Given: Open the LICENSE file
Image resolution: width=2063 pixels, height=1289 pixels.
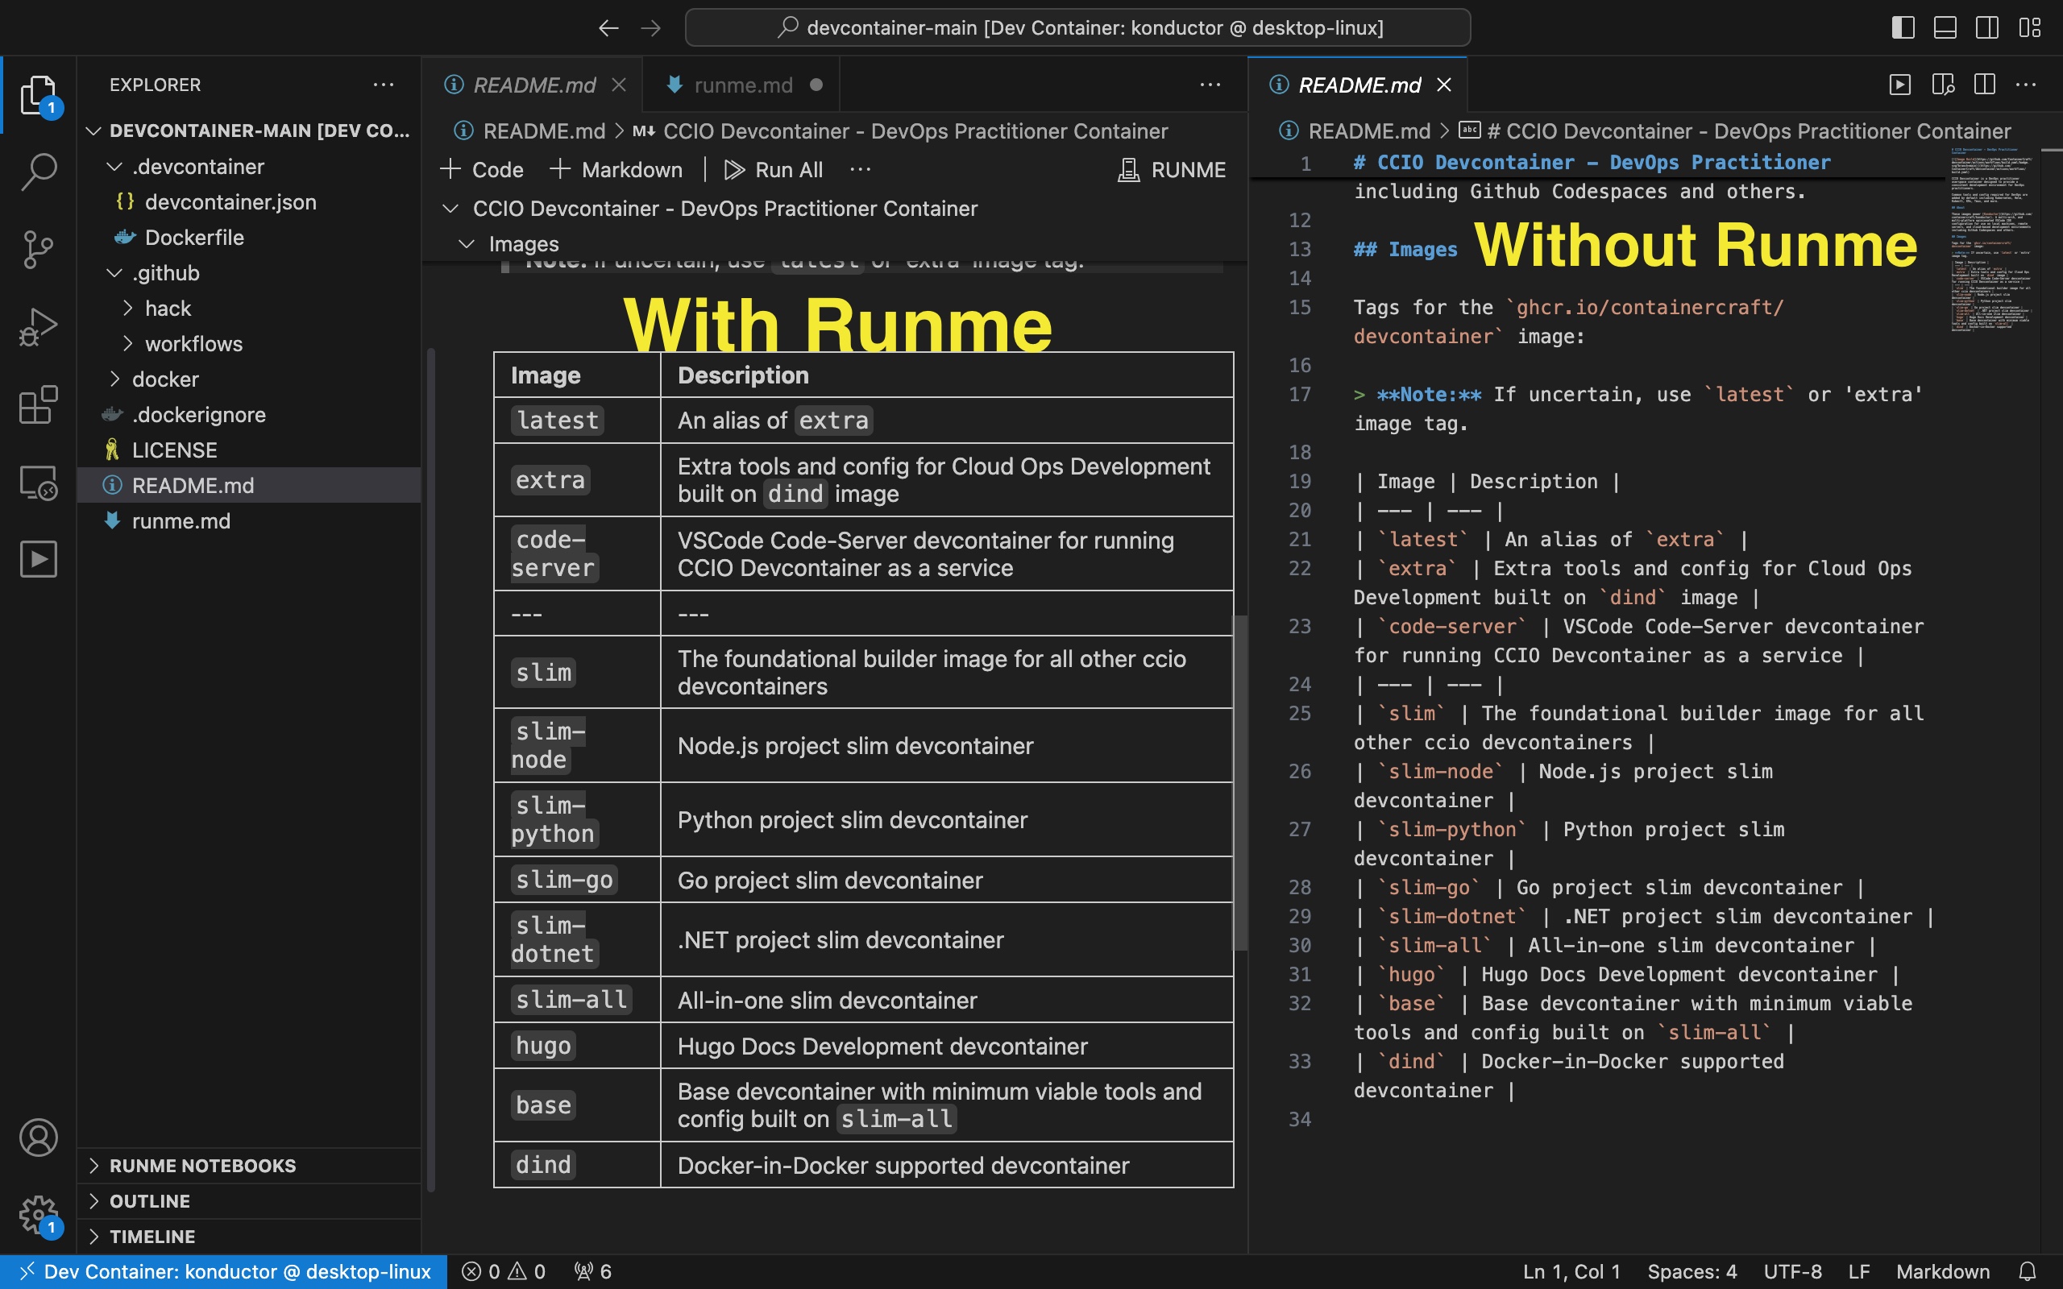Looking at the screenshot, I should pyautogui.click(x=249, y=450).
